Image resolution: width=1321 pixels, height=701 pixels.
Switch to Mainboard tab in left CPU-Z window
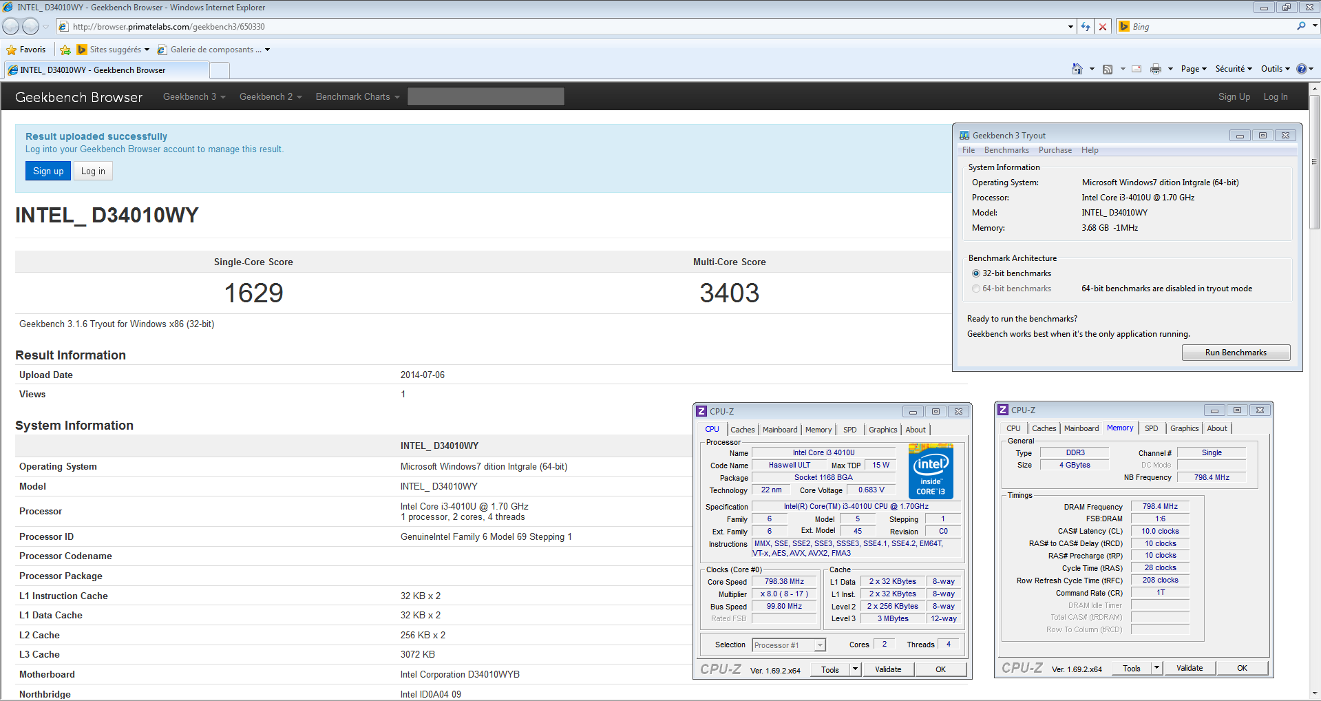tap(780, 430)
